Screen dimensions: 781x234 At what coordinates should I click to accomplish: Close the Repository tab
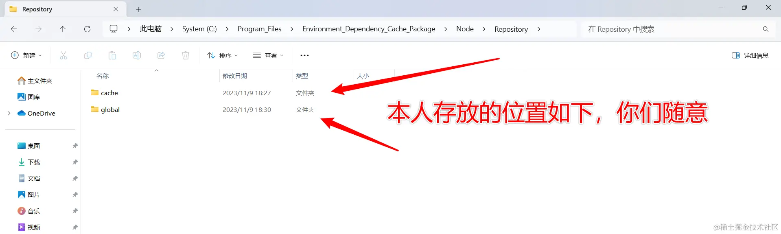tap(116, 9)
